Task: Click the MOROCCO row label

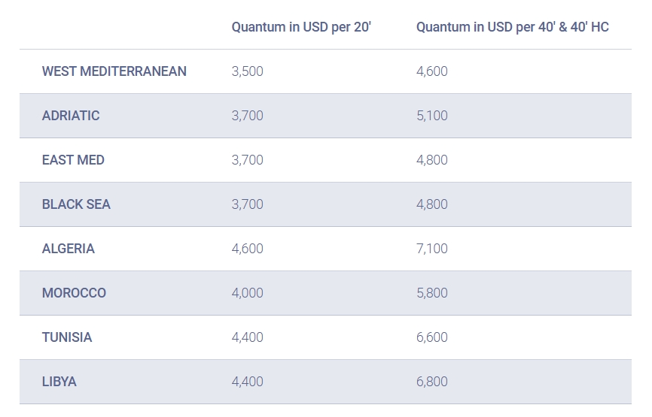Action: coord(74,293)
